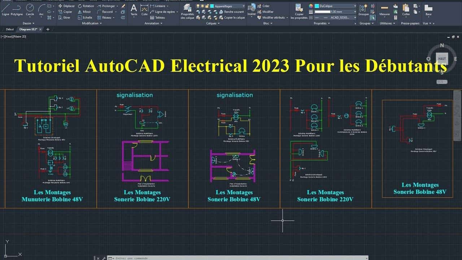Screen dimensions: 462x260
Task: Click the Echelle (scale) tool
Action: (x=85, y=17)
